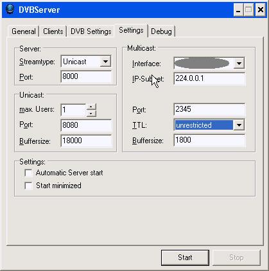This screenshot has width=269, height=271.
Task: Select the Settings tab
Action: pyautogui.click(x=131, y=30)
